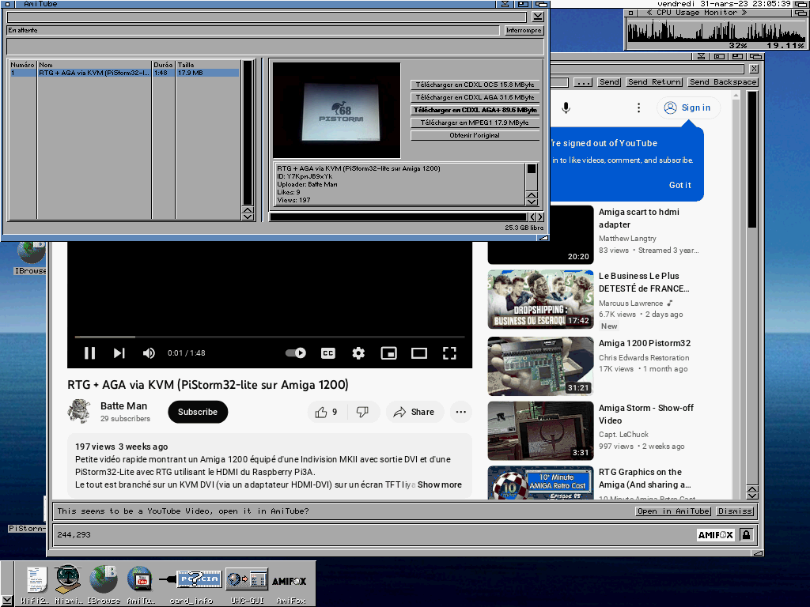Skip to the next video

(x=119, y=353)
